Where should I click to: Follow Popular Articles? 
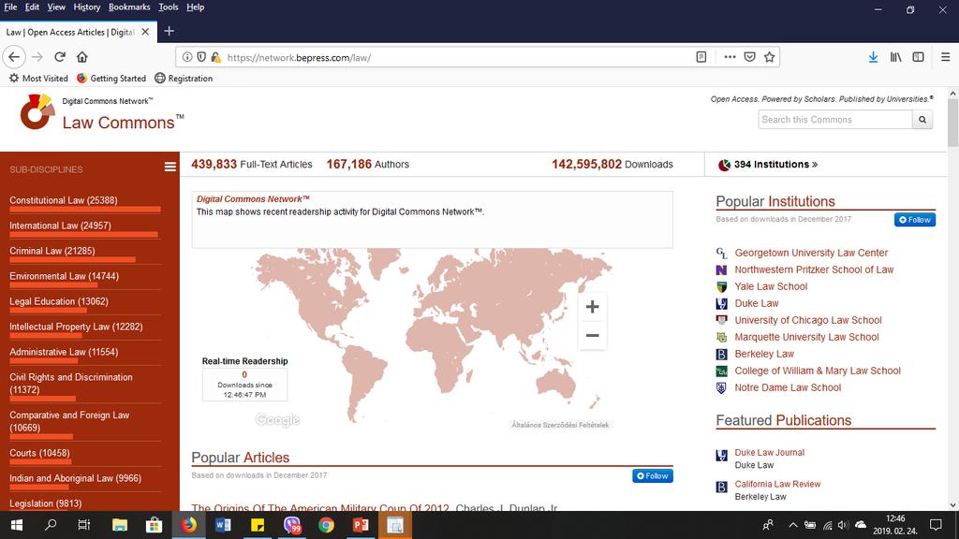[652, 476]
